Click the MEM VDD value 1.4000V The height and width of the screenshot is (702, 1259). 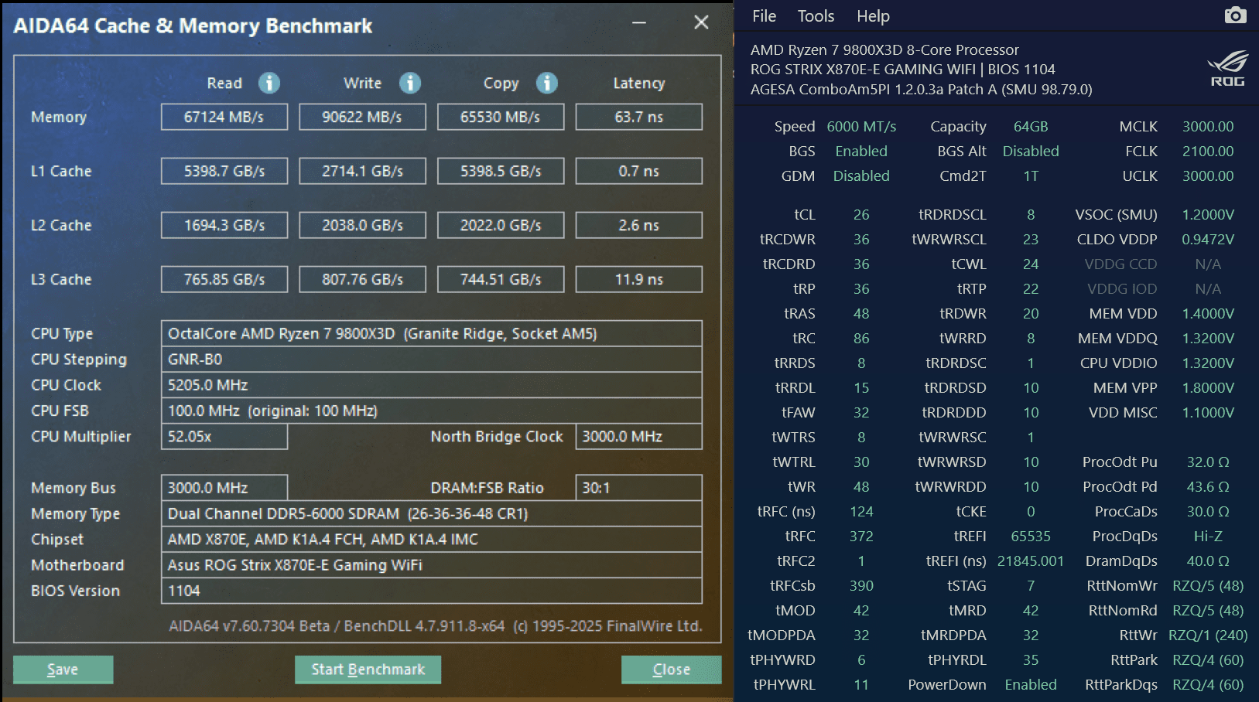(x=1208, y=314)
